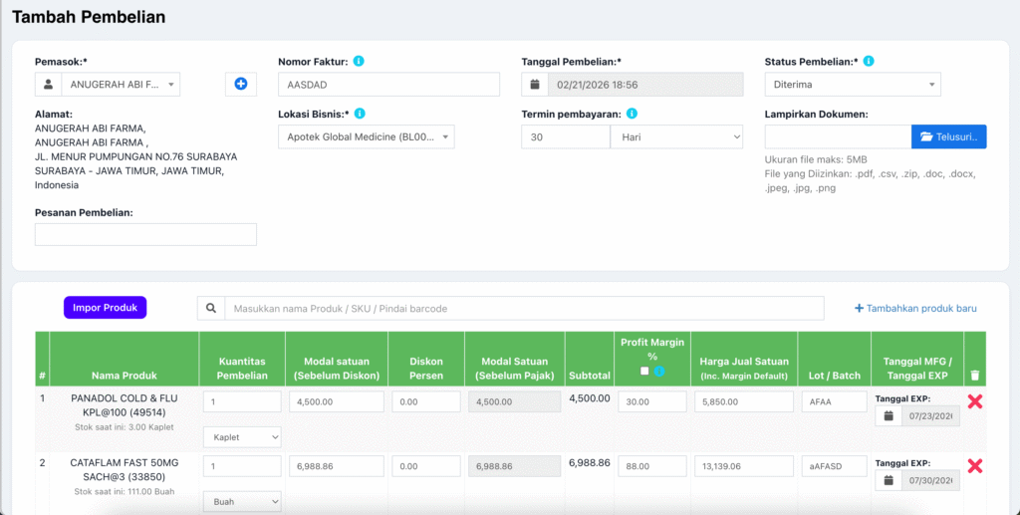Click the Nomor Faktur info icon
This screenshot has width=1020, height=515.
click(x=359, y=62)
